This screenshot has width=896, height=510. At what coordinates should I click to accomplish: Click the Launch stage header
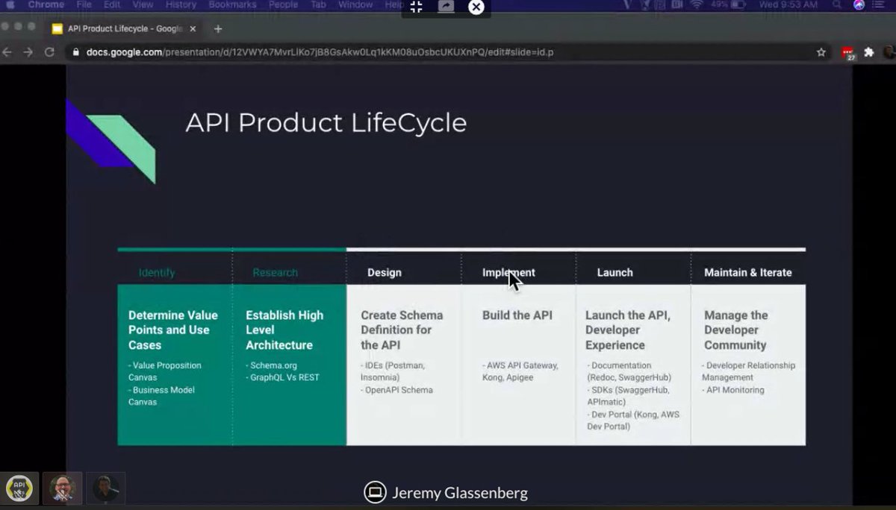[x=615, y=273]
